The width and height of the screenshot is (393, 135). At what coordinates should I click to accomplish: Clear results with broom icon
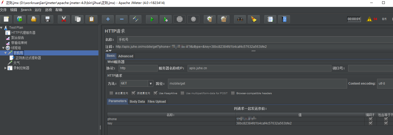click(x=210, y=19)
